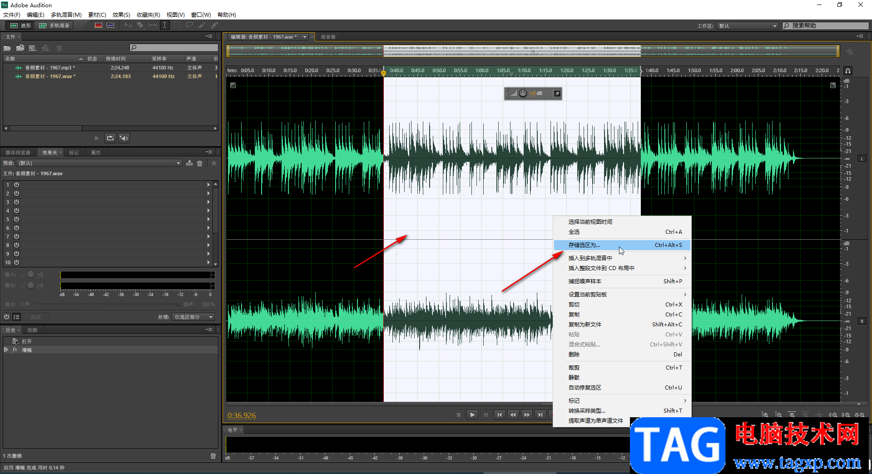Select the Time Selection (I-beam) tool
Viewport: 872px width, 474px height.
click(x=165, y=25)
